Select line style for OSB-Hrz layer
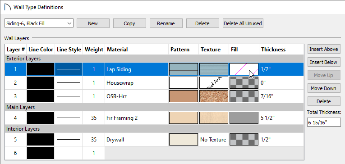The image size is (345, 164). click(69, 96)
